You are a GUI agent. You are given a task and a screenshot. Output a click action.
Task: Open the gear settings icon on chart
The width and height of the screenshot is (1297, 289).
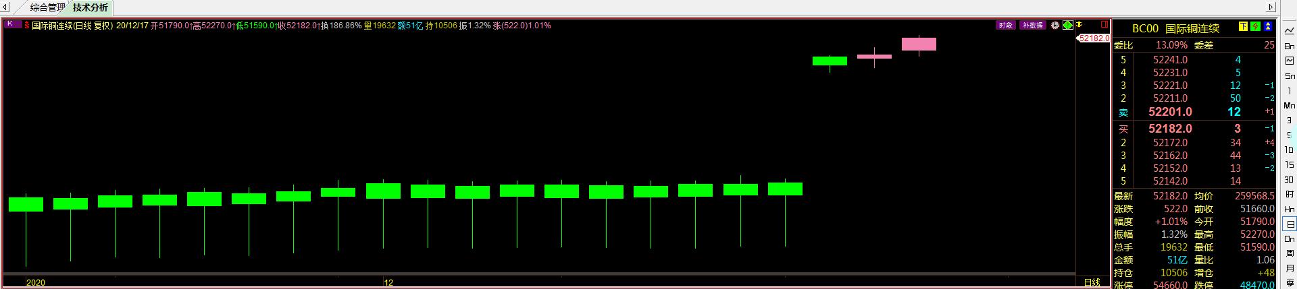tap(1055, 25)
